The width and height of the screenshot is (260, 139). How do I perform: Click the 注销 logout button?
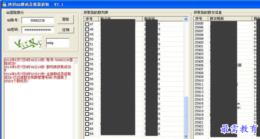(66, 30)
